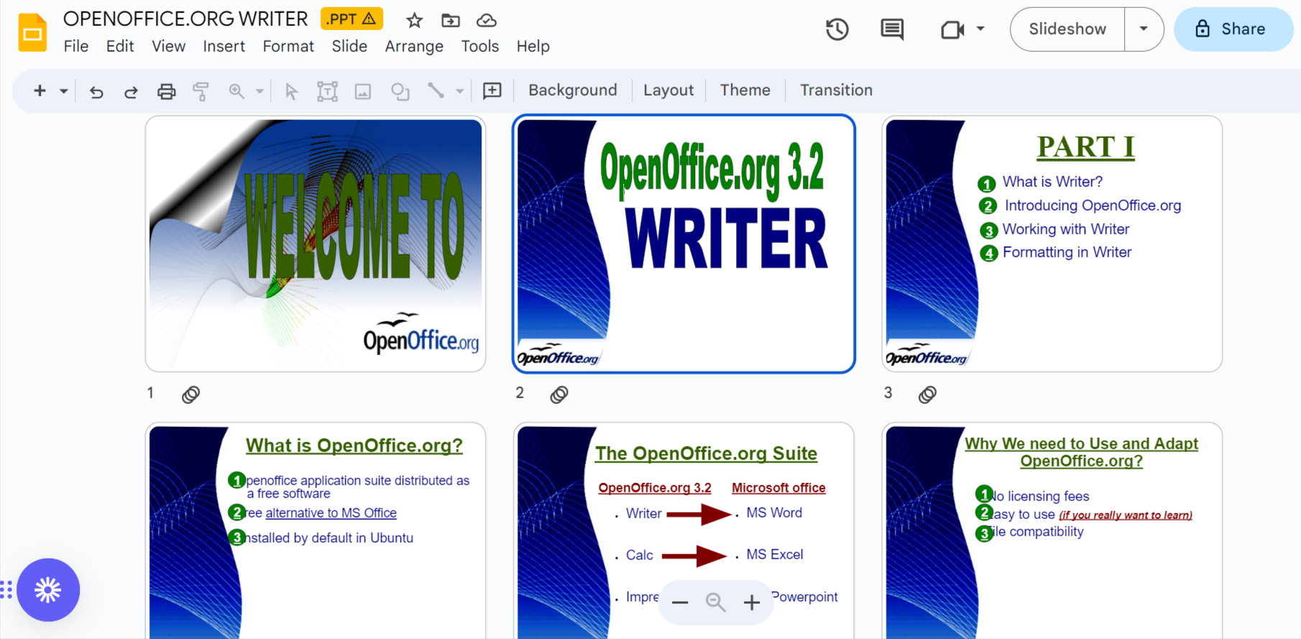Open the Edit menu
The height and width of the screenshot is (639, 1301).
point(120,47)
